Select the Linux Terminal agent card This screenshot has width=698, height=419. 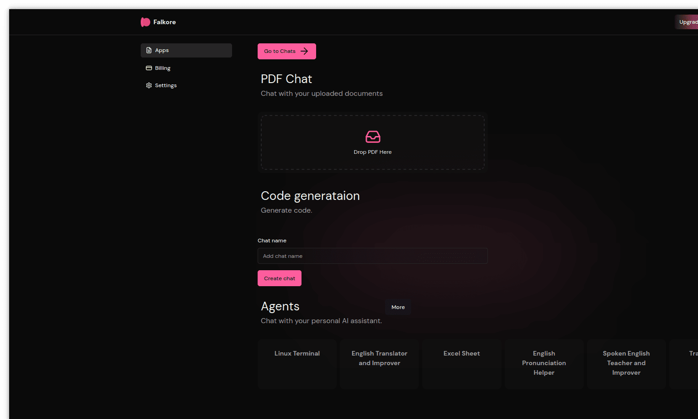297,364
